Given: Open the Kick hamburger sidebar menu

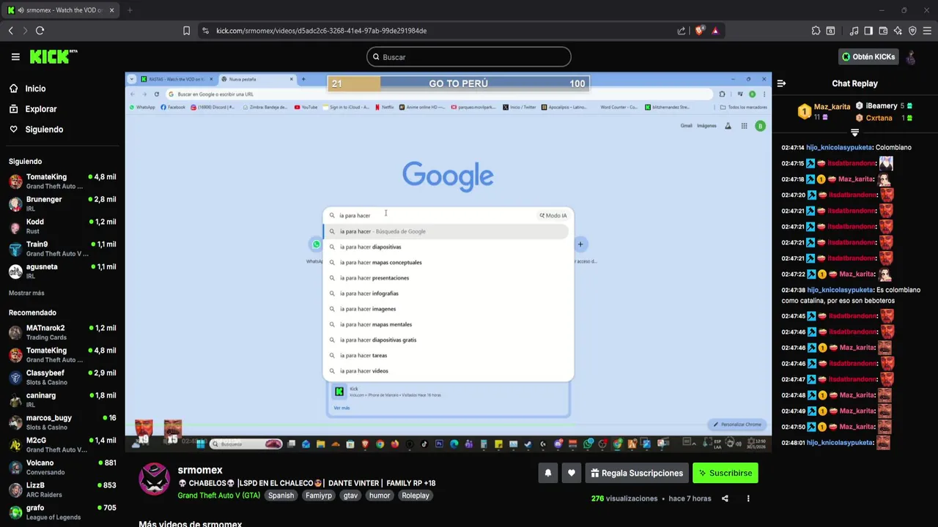Looking at the screenshot, I should (x=15, y=56).
